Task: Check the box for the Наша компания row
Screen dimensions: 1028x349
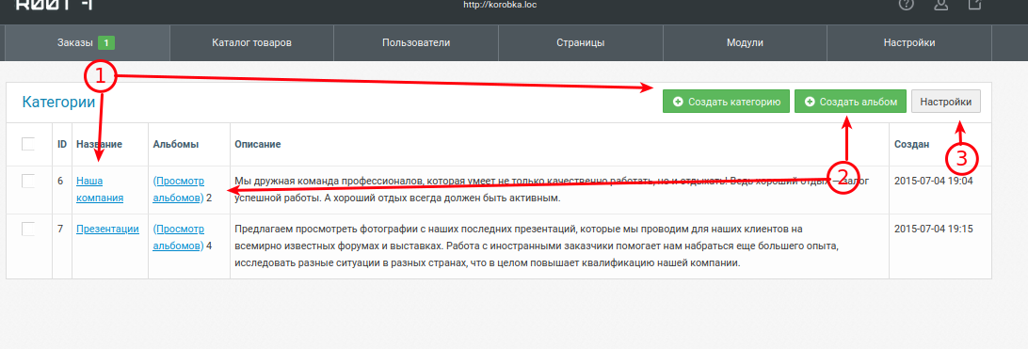Action: click(28, 182)
